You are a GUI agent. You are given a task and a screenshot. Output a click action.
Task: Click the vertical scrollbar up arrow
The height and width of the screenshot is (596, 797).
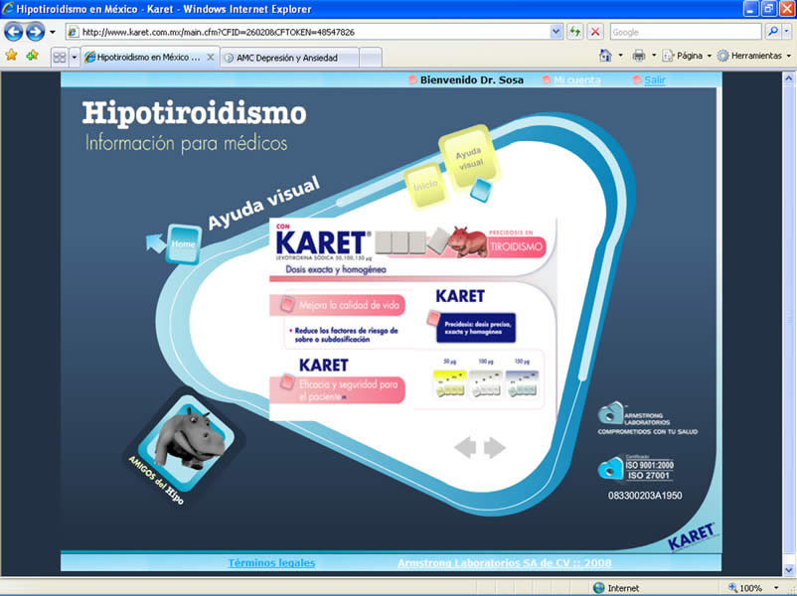788,78
